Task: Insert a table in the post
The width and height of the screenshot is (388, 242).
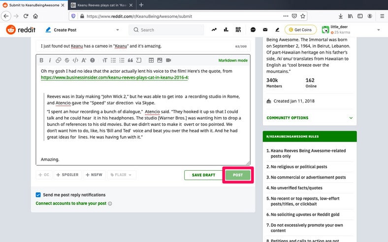Action: tap(151, 60)
